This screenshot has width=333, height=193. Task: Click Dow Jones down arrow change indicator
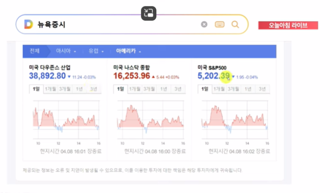click(x=69, y=77)
